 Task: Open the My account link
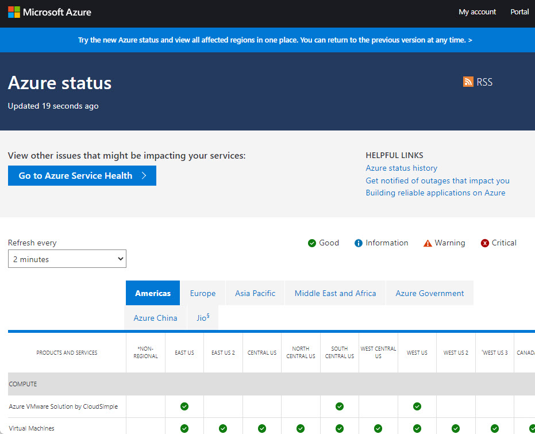(x=477, y=12)
